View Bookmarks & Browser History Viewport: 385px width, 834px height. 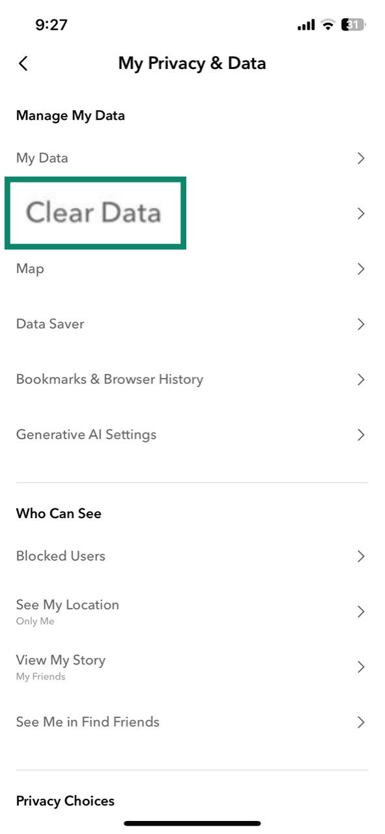click(109, 379)
